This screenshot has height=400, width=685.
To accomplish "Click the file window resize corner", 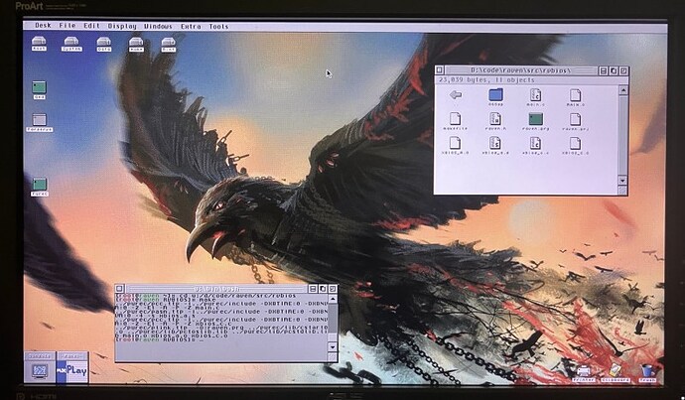I will (623, 190).
